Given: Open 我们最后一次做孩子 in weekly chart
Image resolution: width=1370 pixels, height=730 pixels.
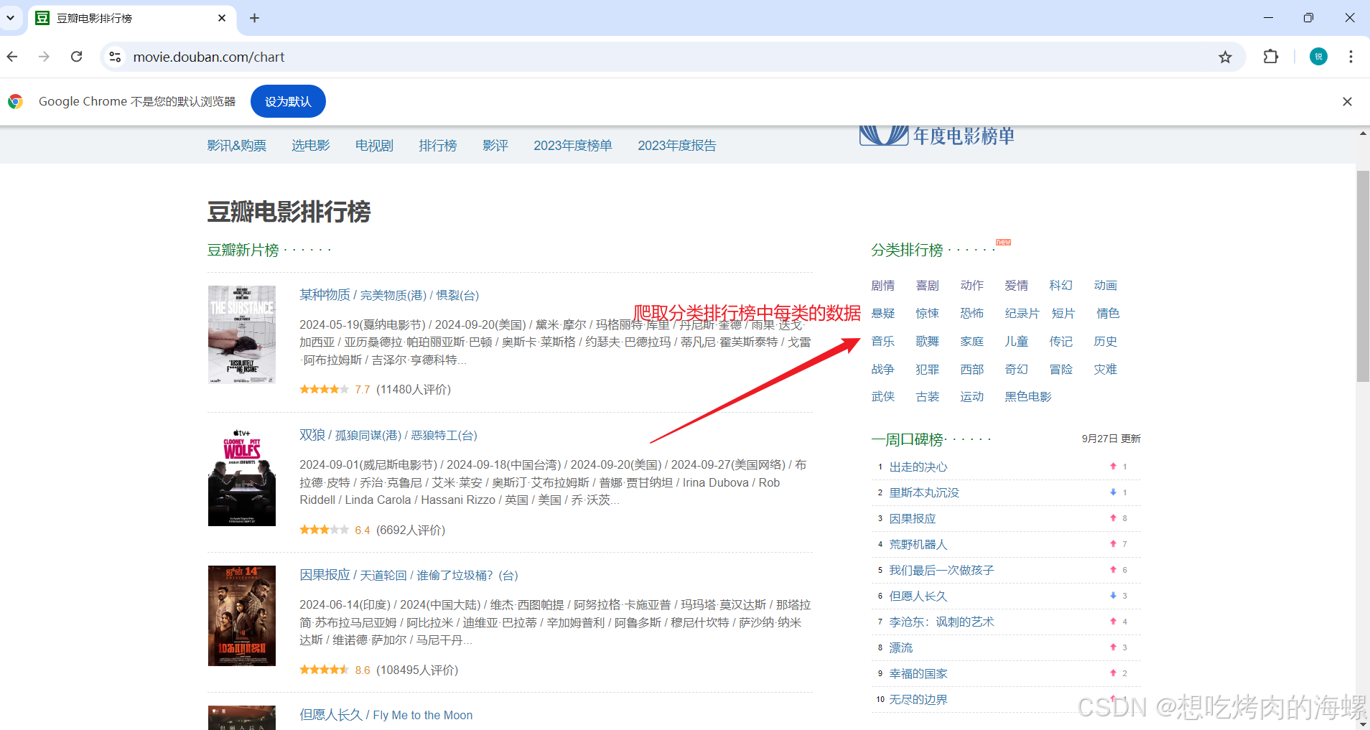Looking at the screenshot, I should coord(942,571).
